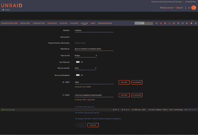Image resolution: width=198 pixels, height=135 pixels.
Task: Open the Herramientas menu tab
Action: (x=105, y=23)
